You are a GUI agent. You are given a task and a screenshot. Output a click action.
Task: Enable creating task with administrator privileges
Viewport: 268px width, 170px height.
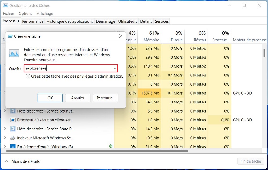tap(28, 76)
